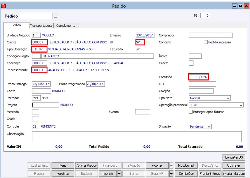
Task: Click the Comissão percentage field
Action: coord(198,77)
